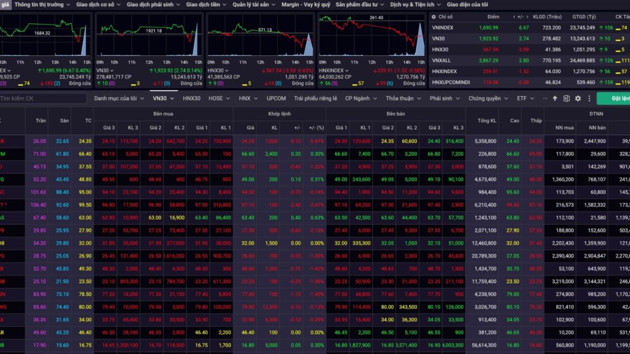630x354 pixels.
Task: Open the ETF dropdown list
Action: click(525, 98)
